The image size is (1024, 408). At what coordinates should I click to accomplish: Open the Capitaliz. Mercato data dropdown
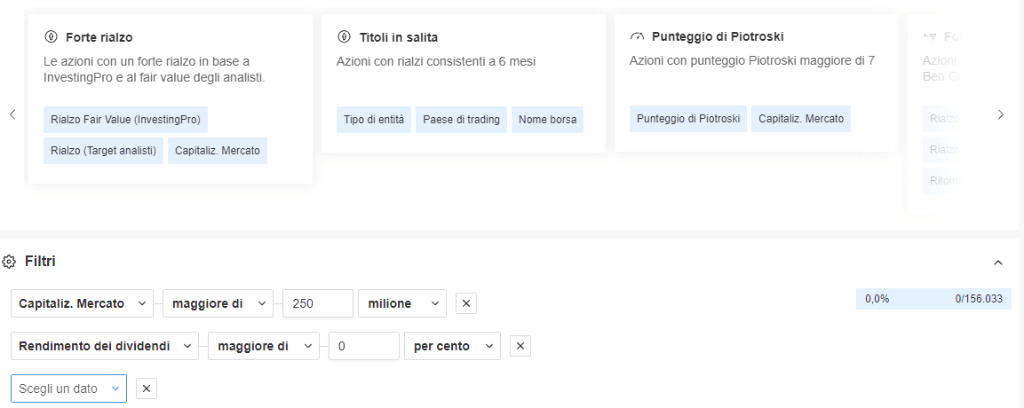(82, 303)
